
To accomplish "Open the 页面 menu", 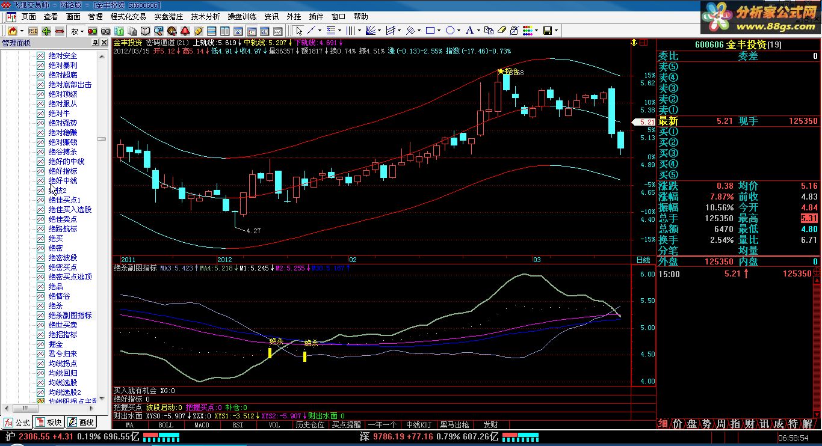I will [29, 17].
